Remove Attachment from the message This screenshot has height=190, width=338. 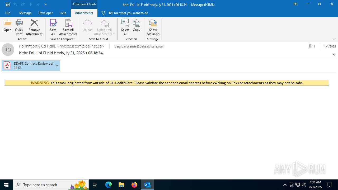(34, 27)
